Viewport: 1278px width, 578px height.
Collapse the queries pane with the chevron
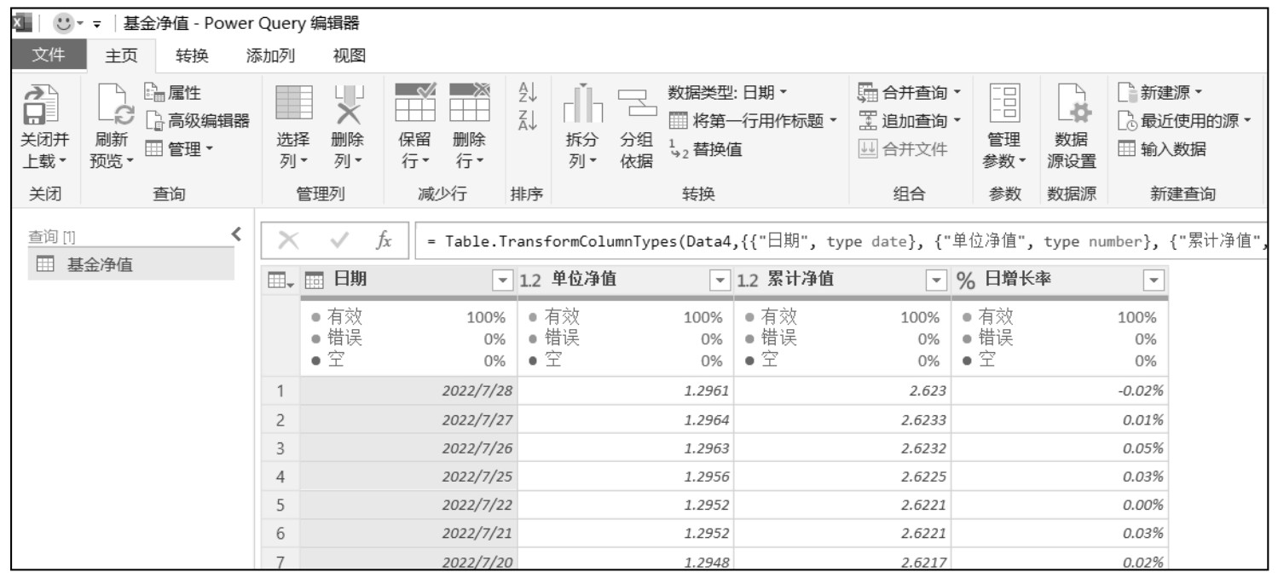tap(236, 234)
